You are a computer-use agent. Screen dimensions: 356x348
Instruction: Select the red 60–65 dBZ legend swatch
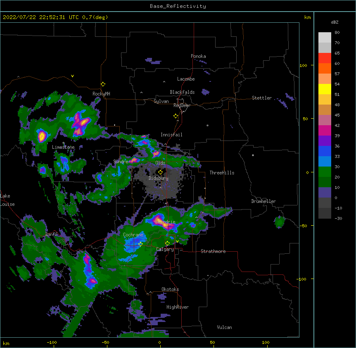tap(325, 58)
